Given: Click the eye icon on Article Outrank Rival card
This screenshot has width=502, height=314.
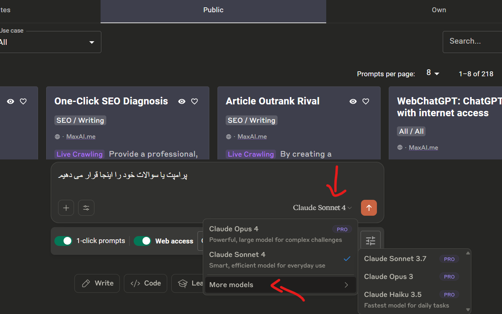Looking at the screenshot, I should point(353,102).
